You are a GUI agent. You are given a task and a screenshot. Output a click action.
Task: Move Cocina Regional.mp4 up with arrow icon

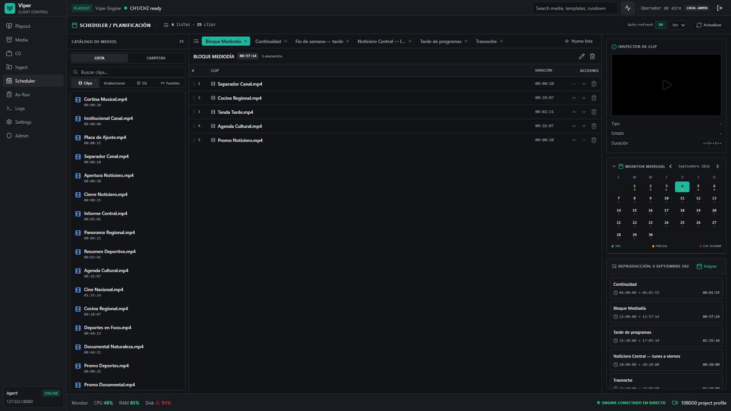(x=574, y=98)
